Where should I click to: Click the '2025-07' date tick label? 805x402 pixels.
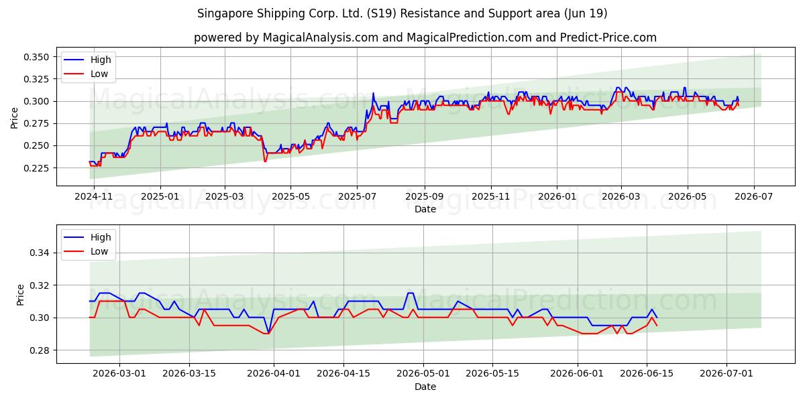click(357, 196)
